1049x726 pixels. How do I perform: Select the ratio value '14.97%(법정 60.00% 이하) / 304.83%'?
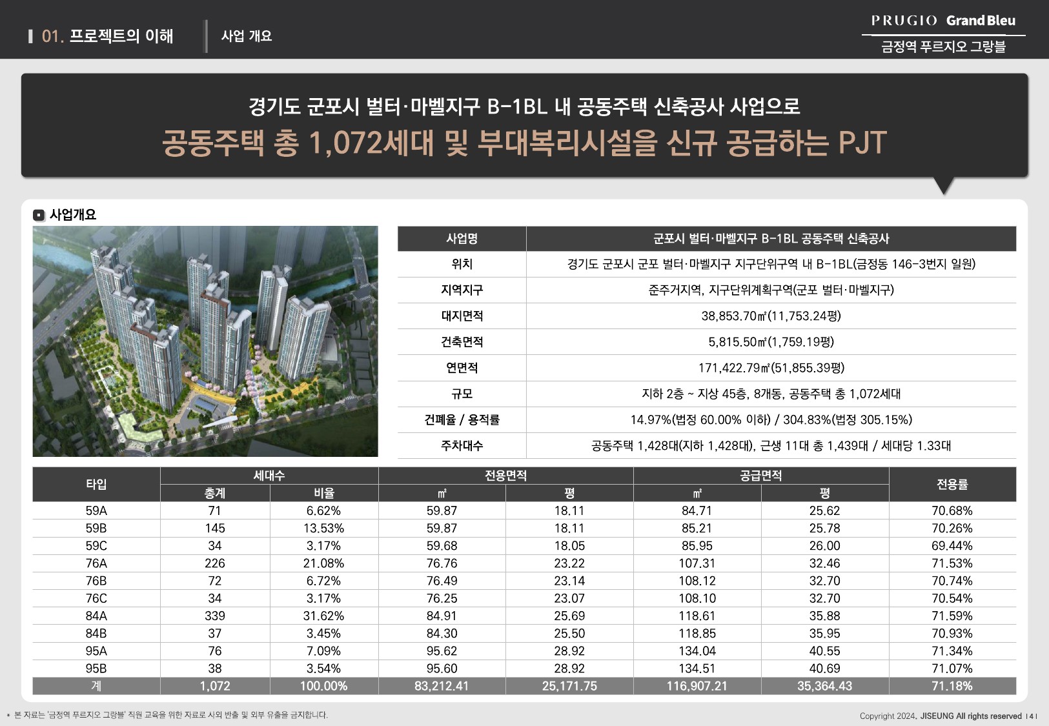point(771,419)
